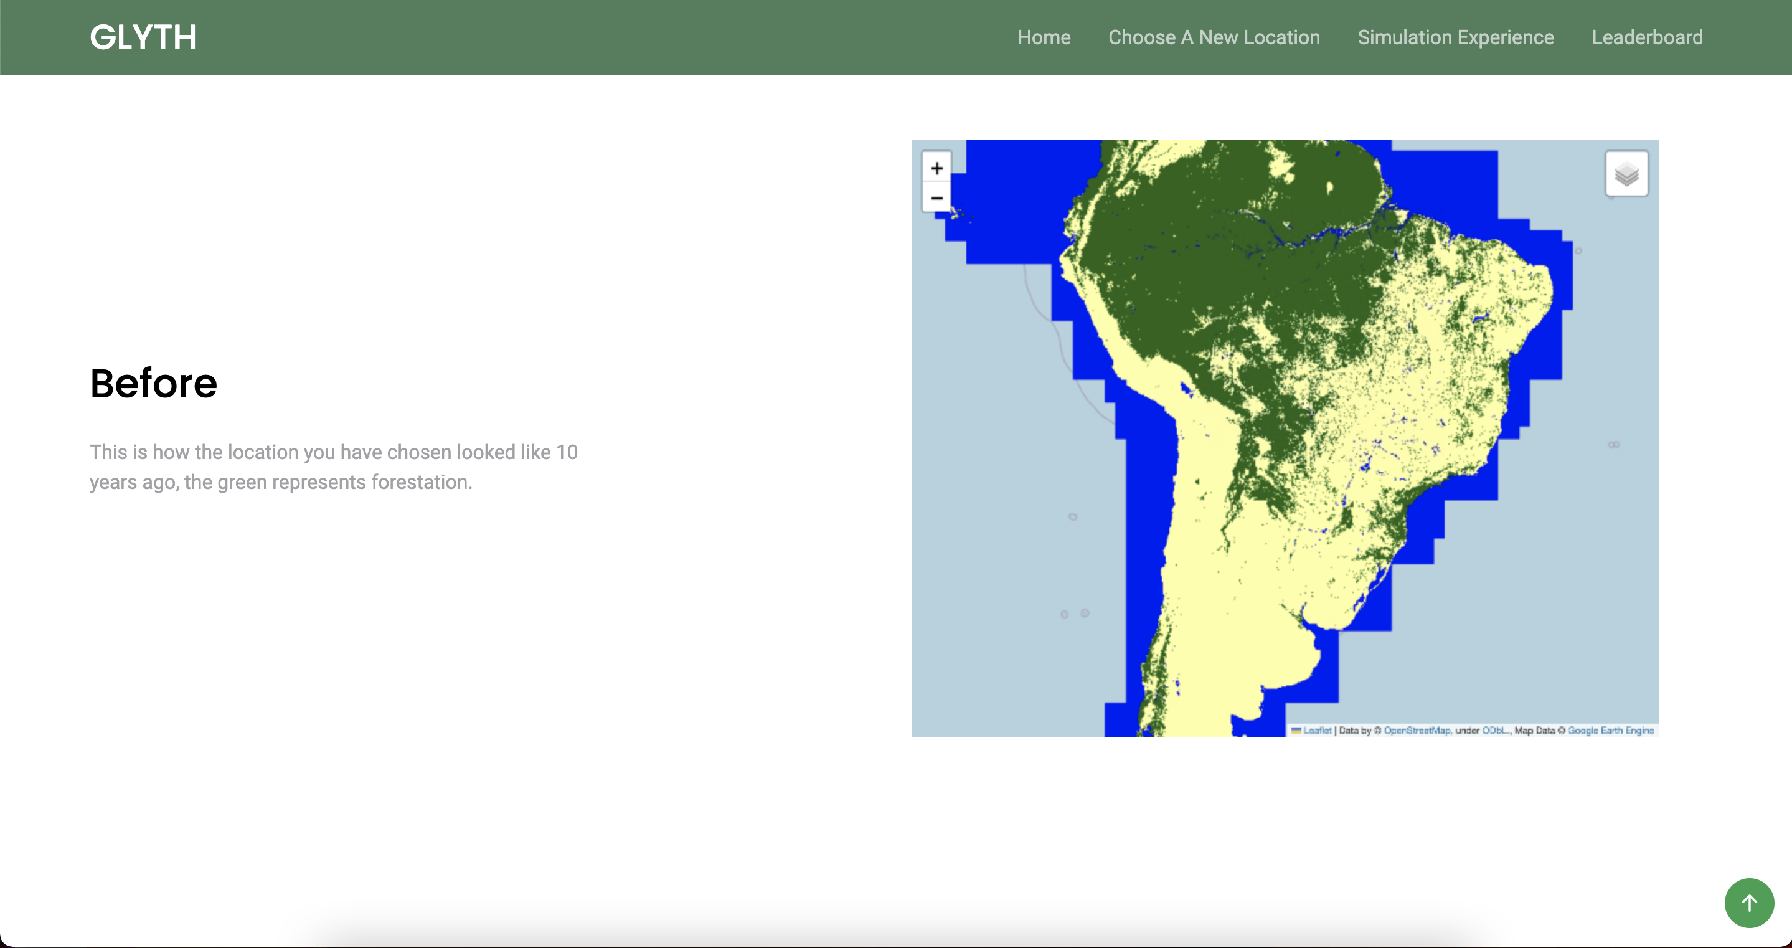Click the GLYTH logo

[x=143, y=37]
